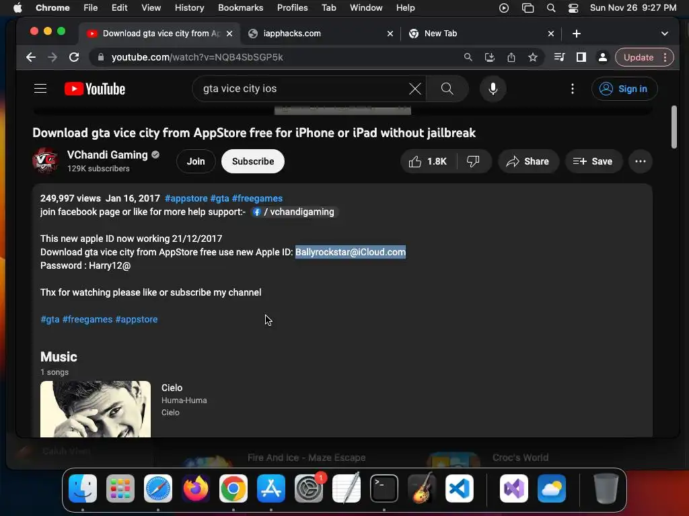Click the install app icon in address bar
The image size is (689, 516).
click(490, 57)
